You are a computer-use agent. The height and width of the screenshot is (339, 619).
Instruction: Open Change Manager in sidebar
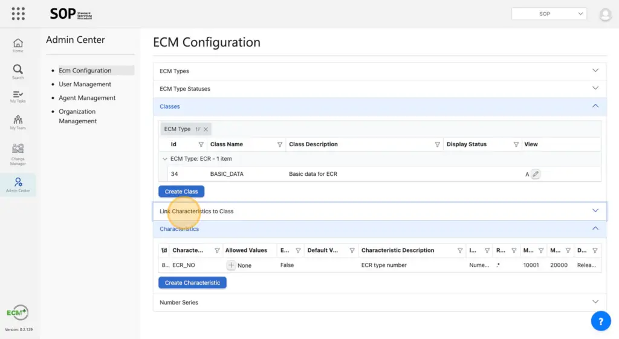tap(18, 153)
